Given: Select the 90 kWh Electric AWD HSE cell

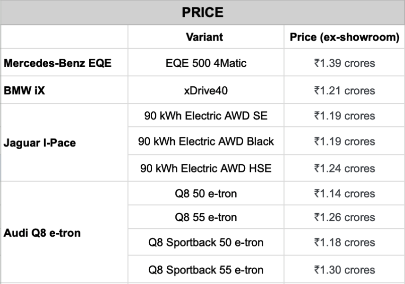Looking at the screenshot, I should 206,169.
